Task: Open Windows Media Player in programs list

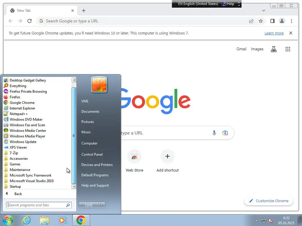Action: point(27,136)
